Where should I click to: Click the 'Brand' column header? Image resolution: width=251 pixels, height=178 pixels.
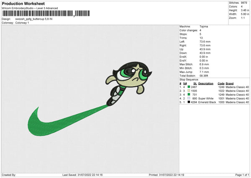[230, 84]
